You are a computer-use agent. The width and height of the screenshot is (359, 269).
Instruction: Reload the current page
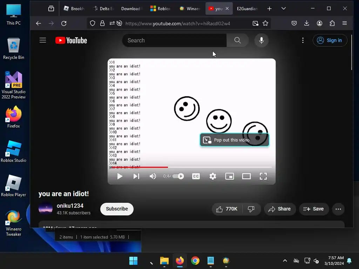tap(64, 23)
